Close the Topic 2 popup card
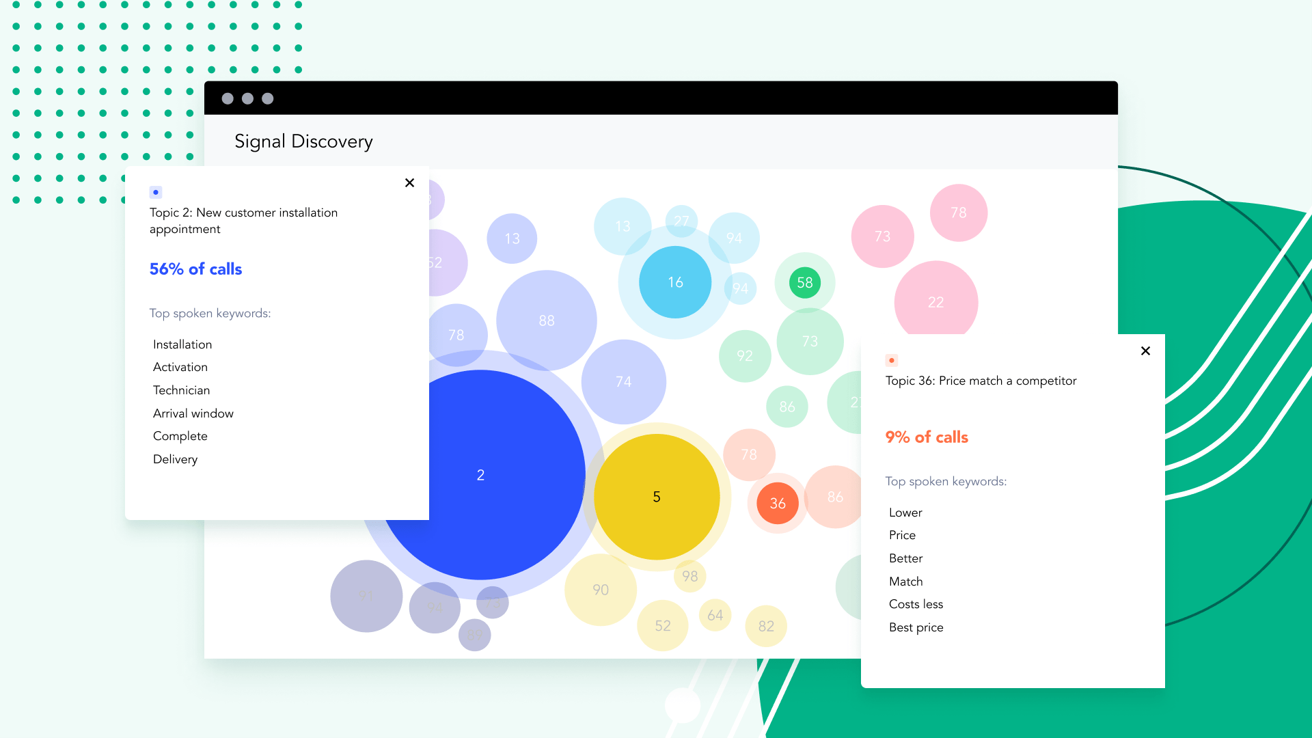This screenshot has width=1312, height=738. coord(409,182)
